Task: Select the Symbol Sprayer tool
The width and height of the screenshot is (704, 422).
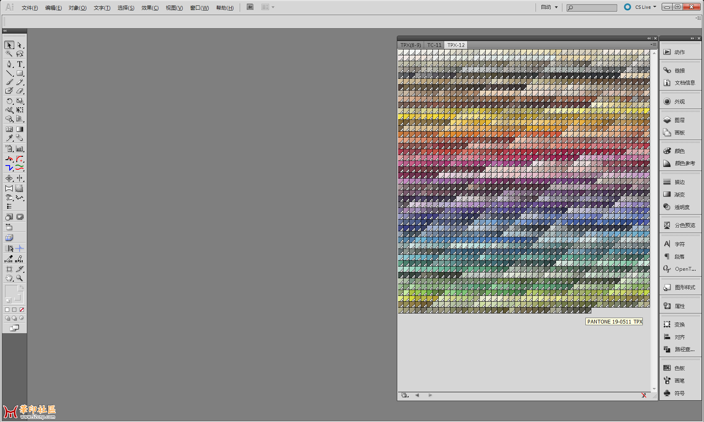Action: [x=9, y=148]
